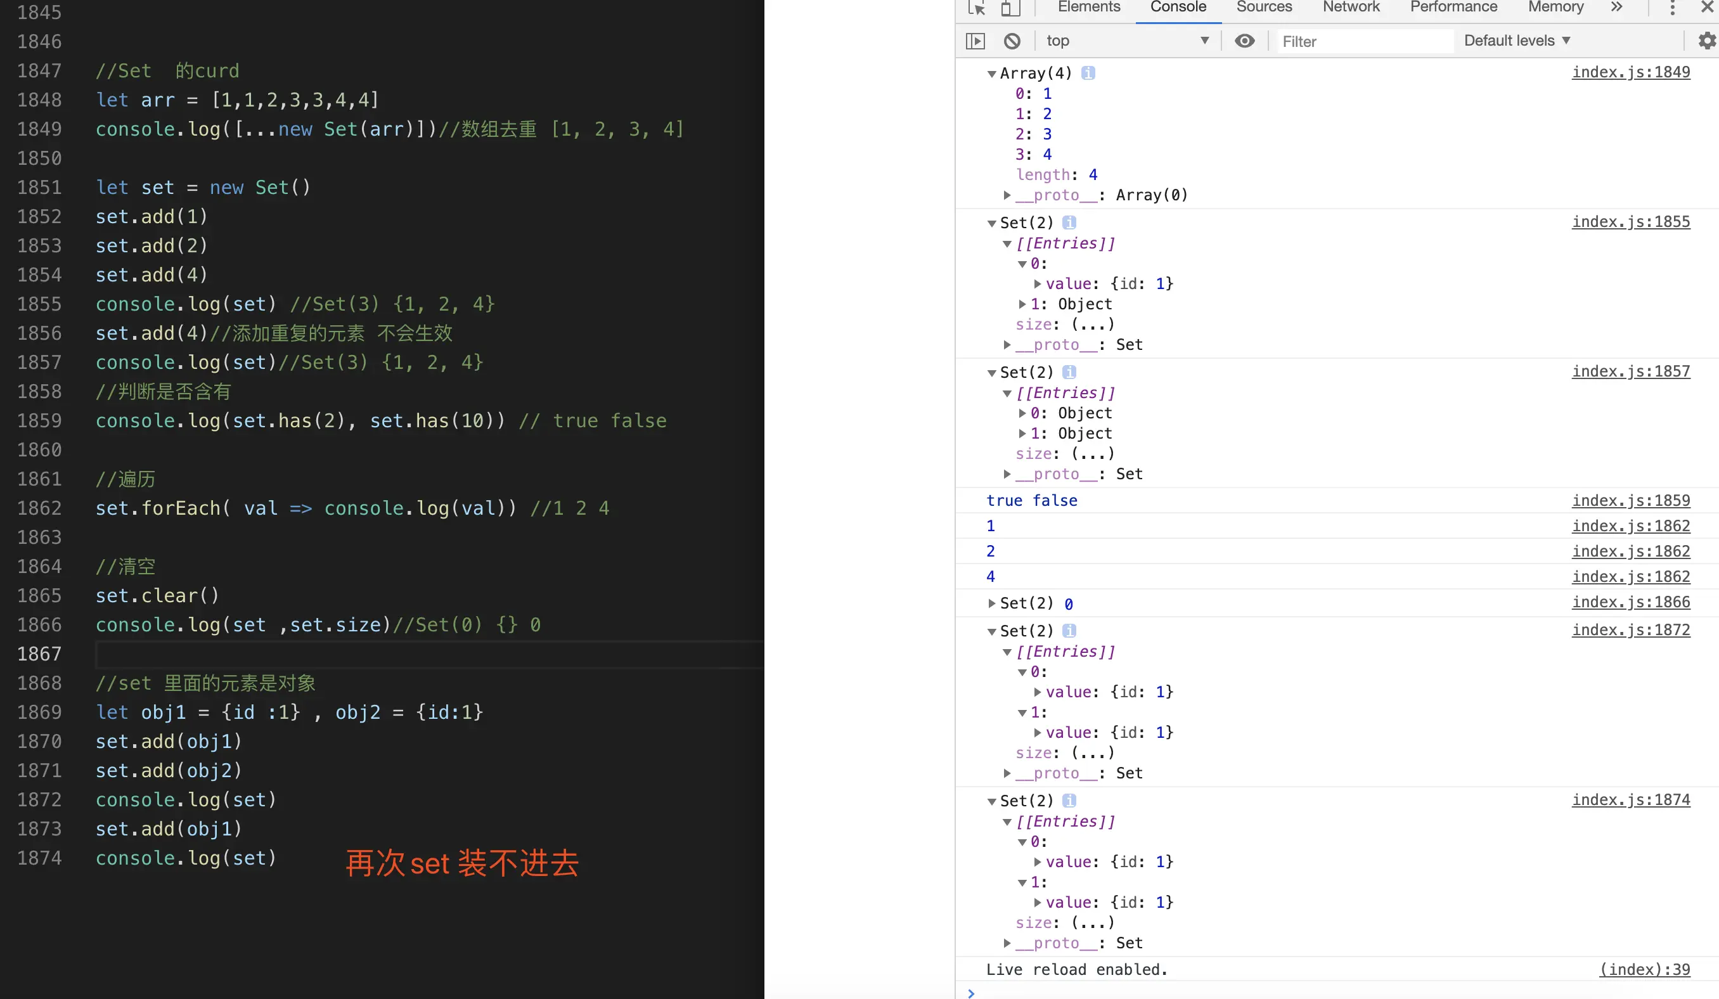
Task: Click the console prompt input line
Action: coord(1337,992)
